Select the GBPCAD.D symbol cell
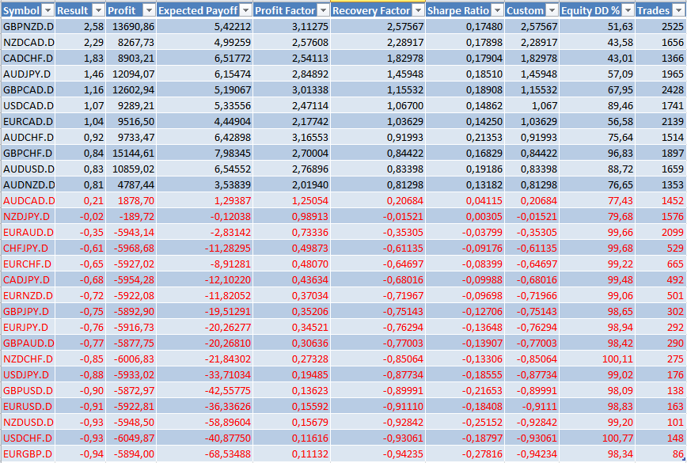 click(28, 89)
